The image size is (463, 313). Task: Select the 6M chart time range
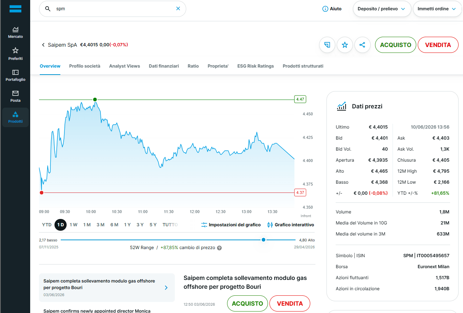coord(114,225)
